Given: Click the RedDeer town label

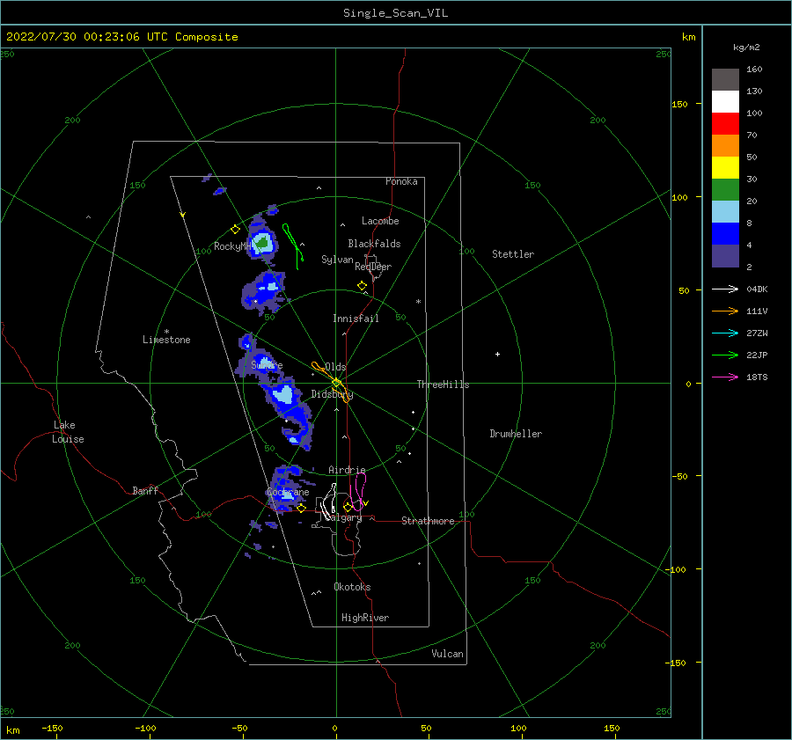Looking at the screenshot, I should tap(373, 267).
